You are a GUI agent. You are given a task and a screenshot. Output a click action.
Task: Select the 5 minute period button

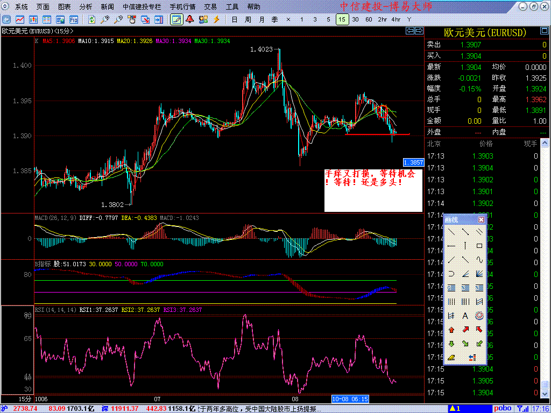(x=328, y=19)
